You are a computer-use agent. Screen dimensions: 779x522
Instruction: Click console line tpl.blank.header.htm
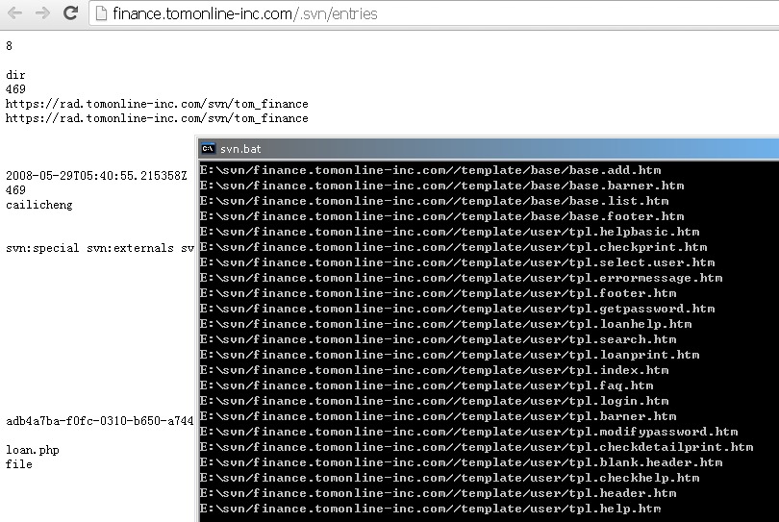coord(461,463)
